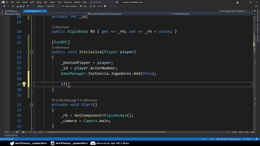The image size is (260, 146).
Task: Click the Save file icon
Action: point(21,6)
